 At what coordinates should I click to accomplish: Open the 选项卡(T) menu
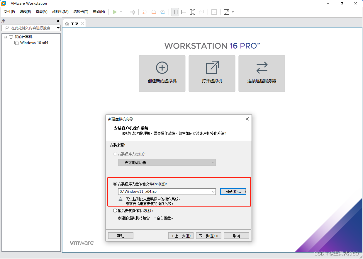click(x=81, y=12)
